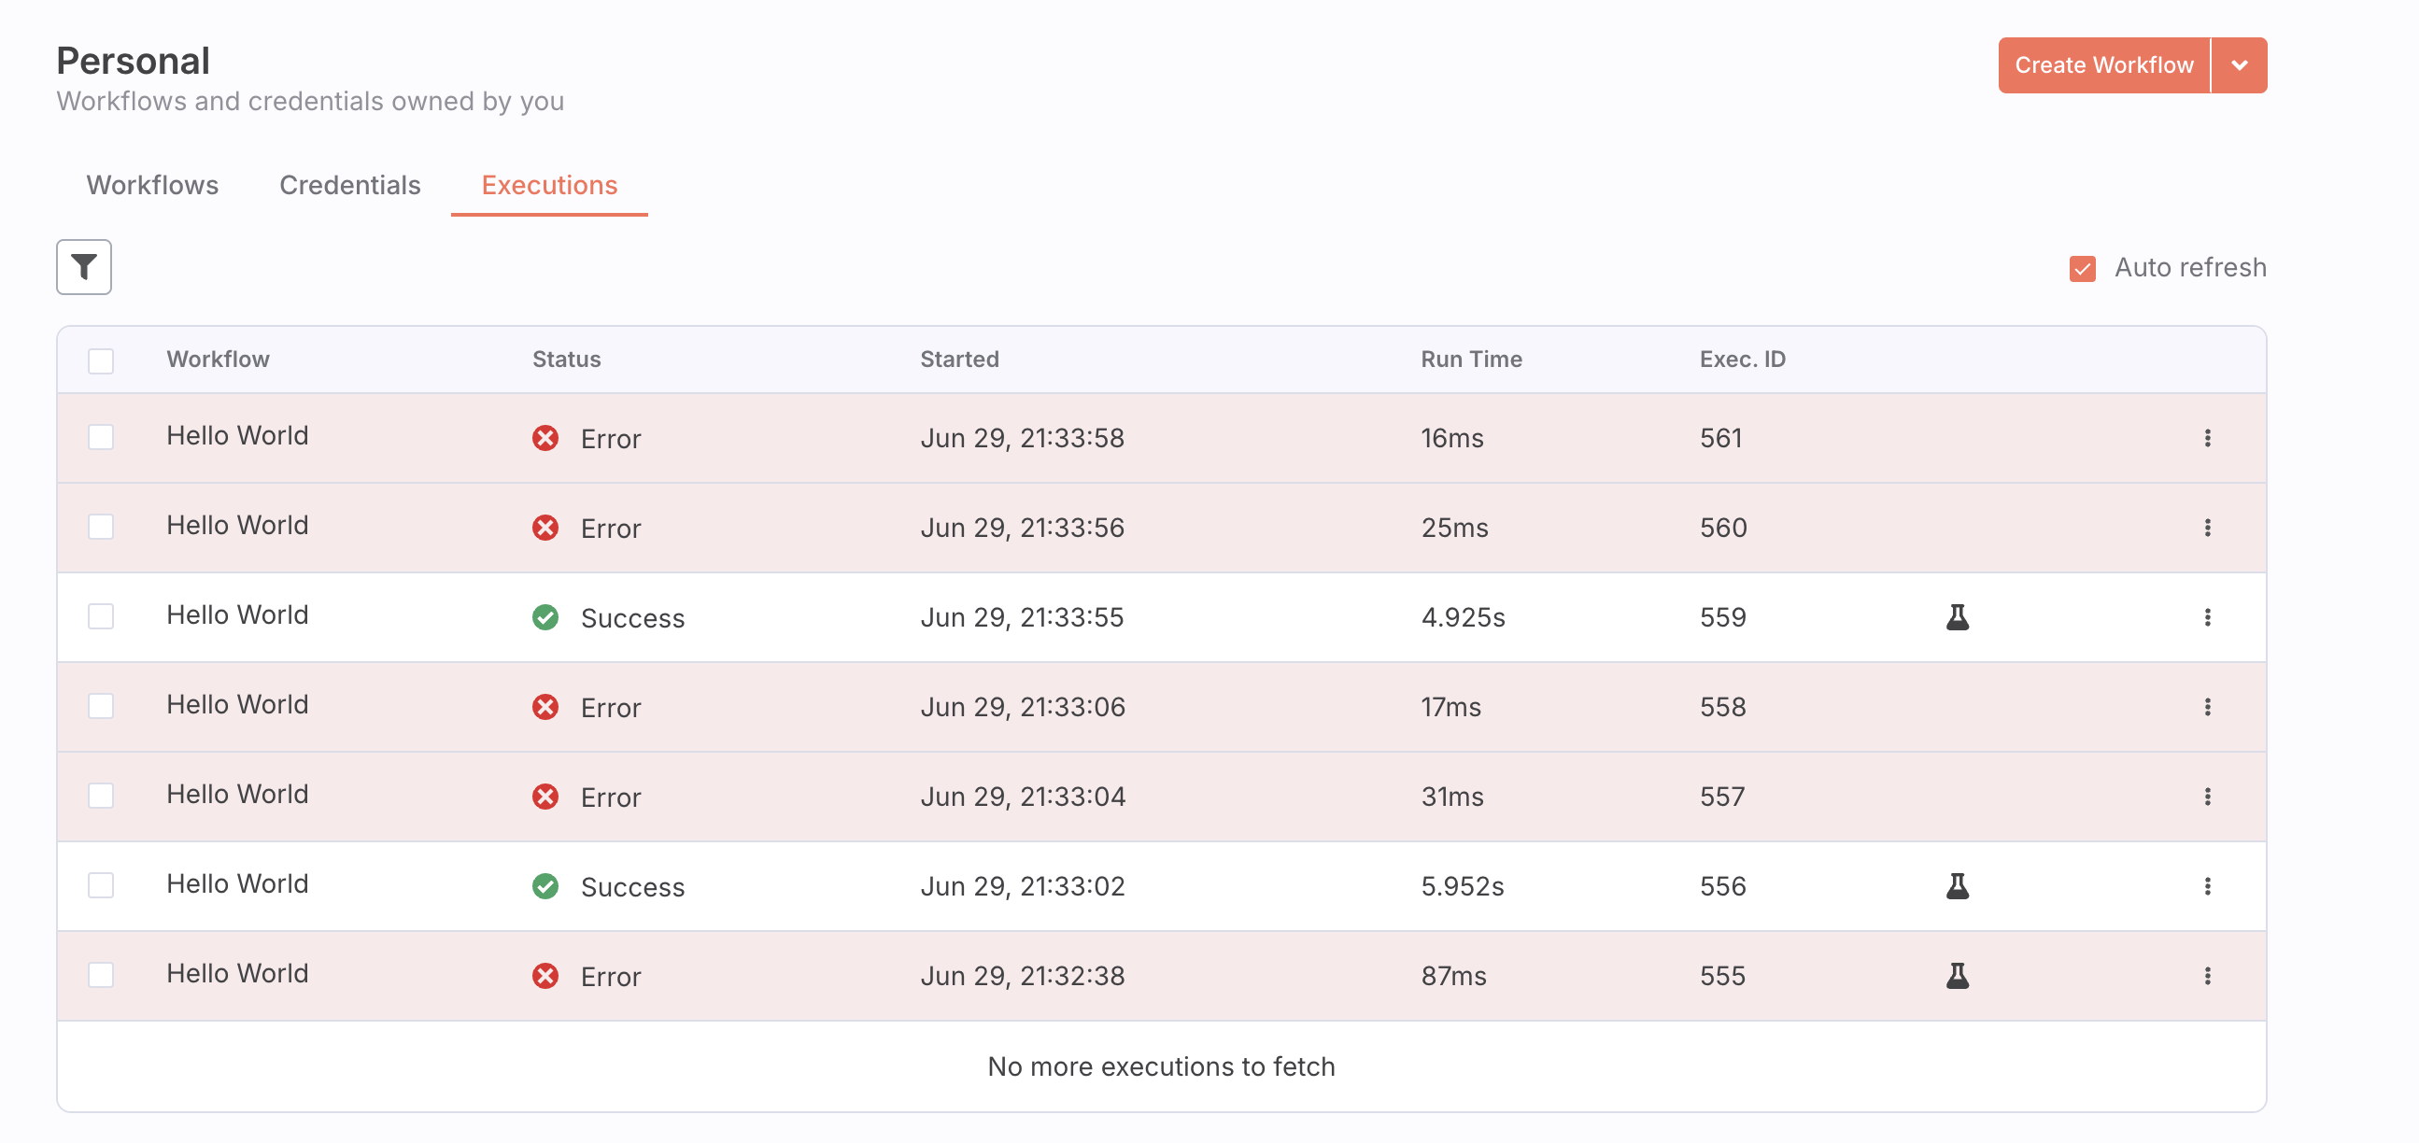Switch to the Credentials tab
This screenshot has height=1143, width=2419.
point(349,185)
